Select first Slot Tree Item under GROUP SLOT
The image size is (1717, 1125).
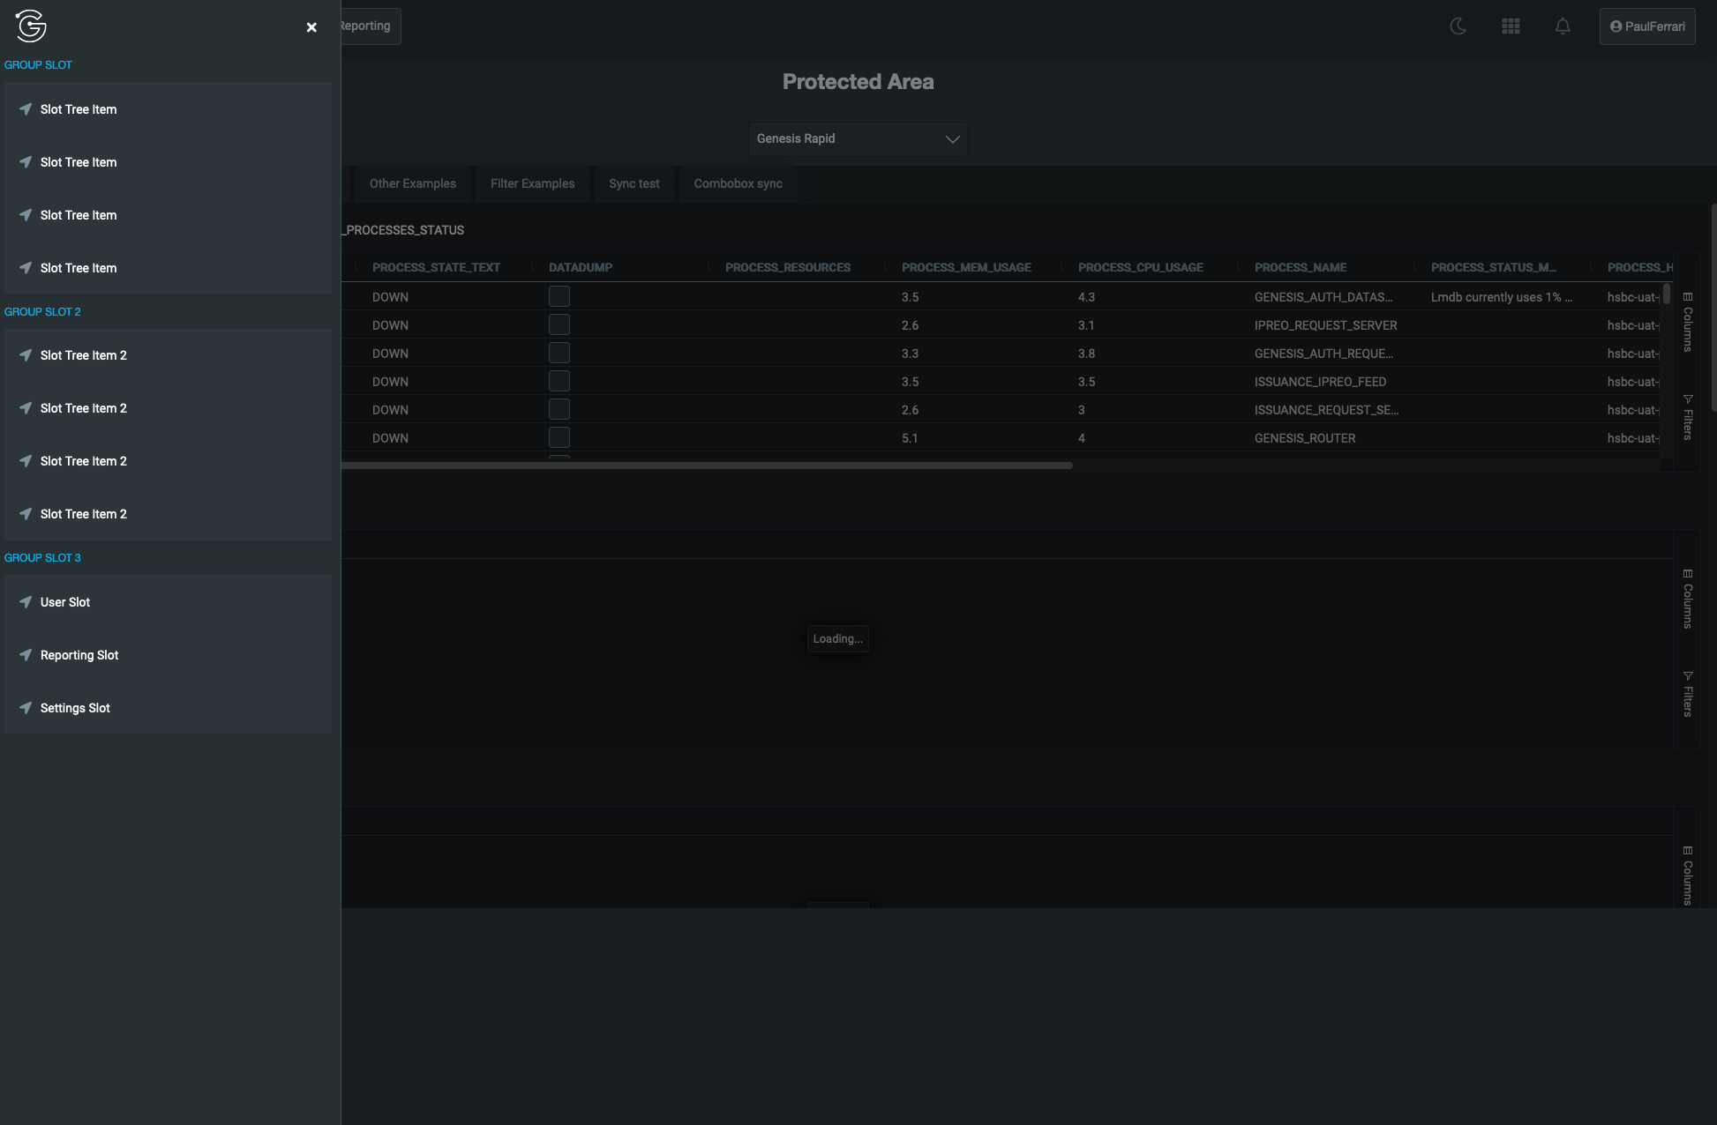168,109
